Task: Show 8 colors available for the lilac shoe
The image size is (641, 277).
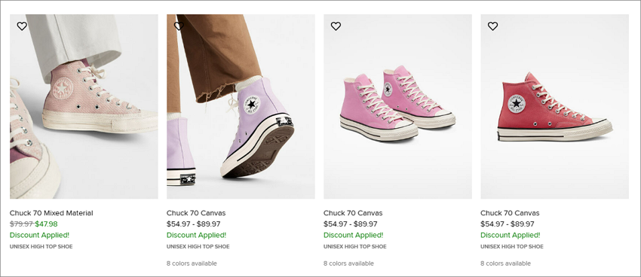Action: click(192, 263)
